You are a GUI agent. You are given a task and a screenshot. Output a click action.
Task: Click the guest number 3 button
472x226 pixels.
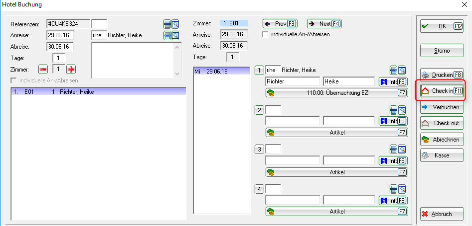click(259, 149)
